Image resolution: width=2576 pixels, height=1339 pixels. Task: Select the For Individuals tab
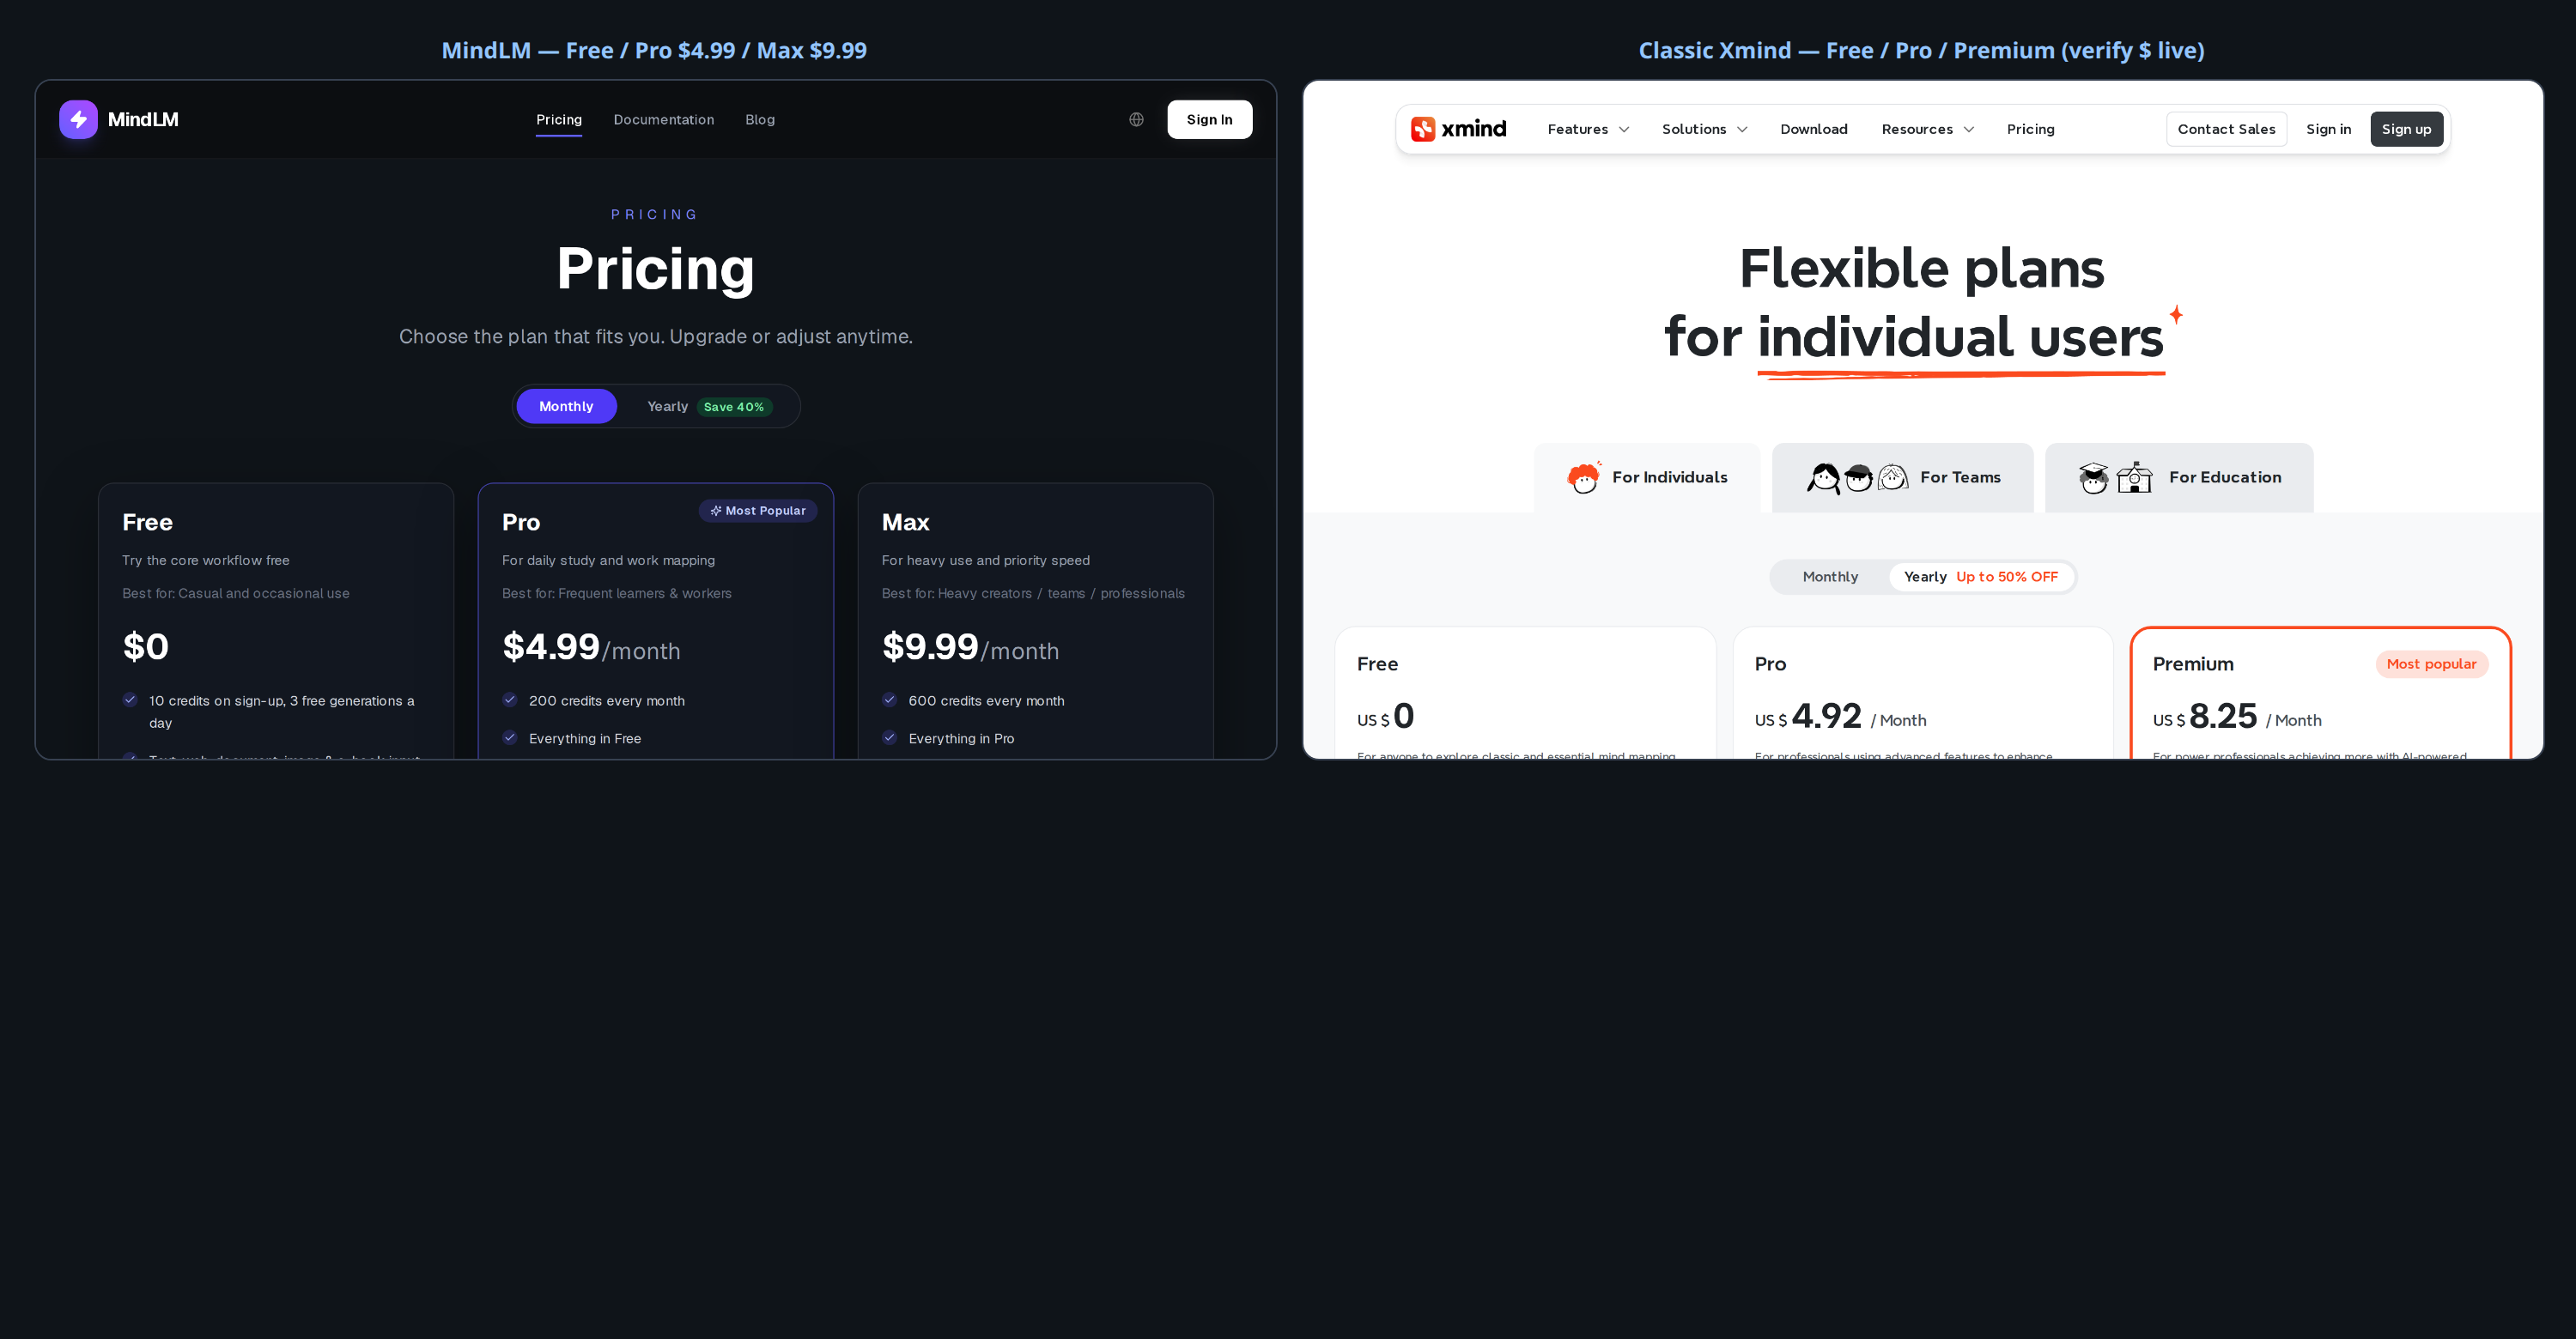[1647, 477]
